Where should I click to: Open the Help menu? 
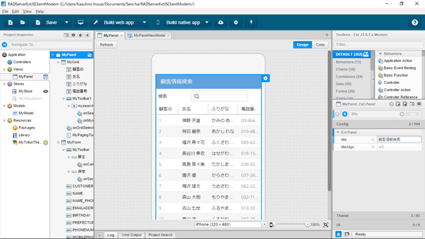click(40, 11)
